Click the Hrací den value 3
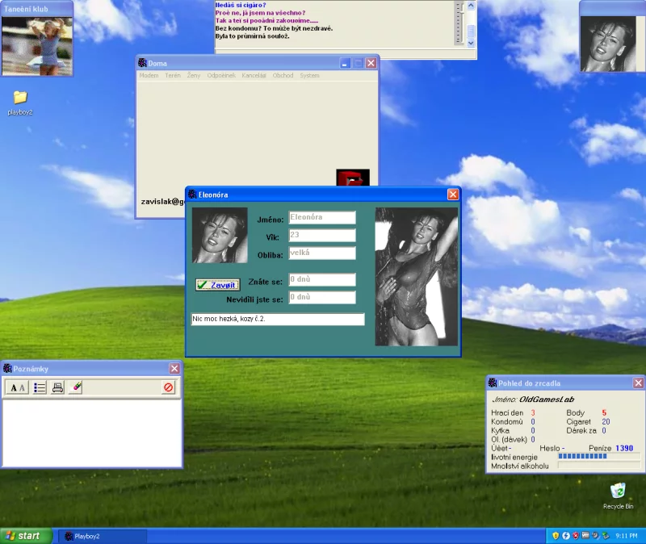This screenshot has width=646, height=544. pyautogui.click(x=533, y=412)
